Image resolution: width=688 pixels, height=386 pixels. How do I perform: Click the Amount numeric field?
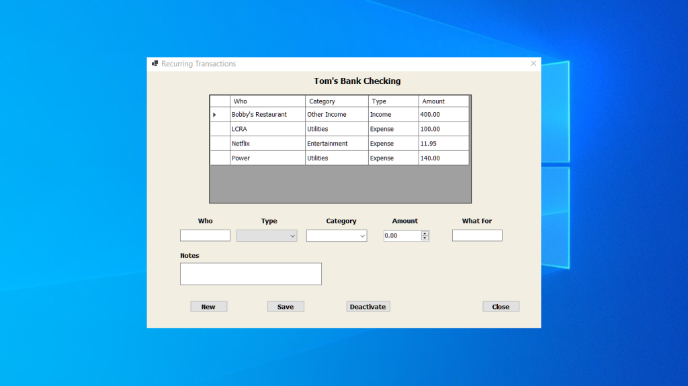pos(402,236)
